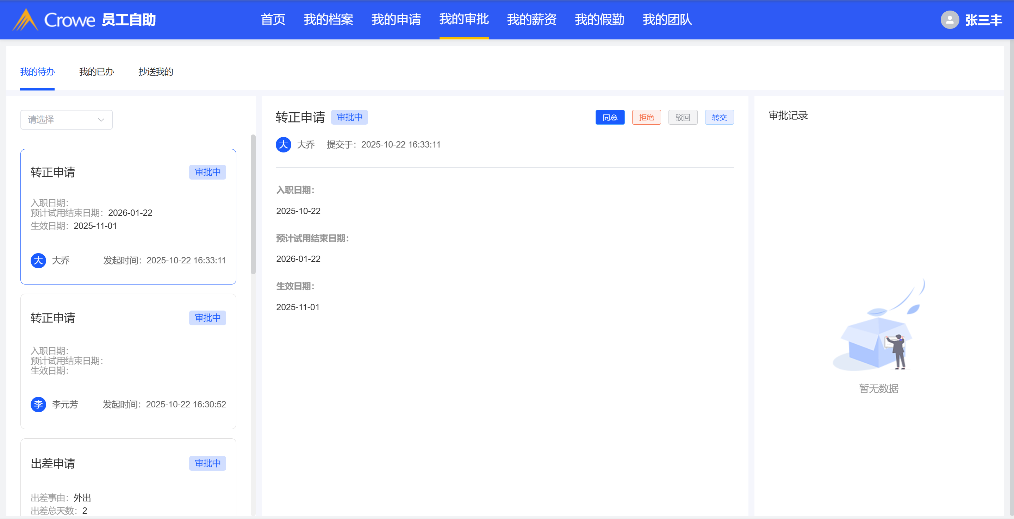Open 我的薪资 in top navigation

531,20
